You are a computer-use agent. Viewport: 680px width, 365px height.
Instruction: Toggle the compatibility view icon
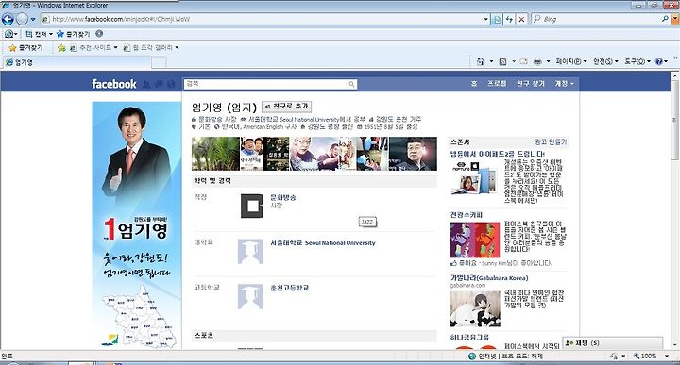497,19
